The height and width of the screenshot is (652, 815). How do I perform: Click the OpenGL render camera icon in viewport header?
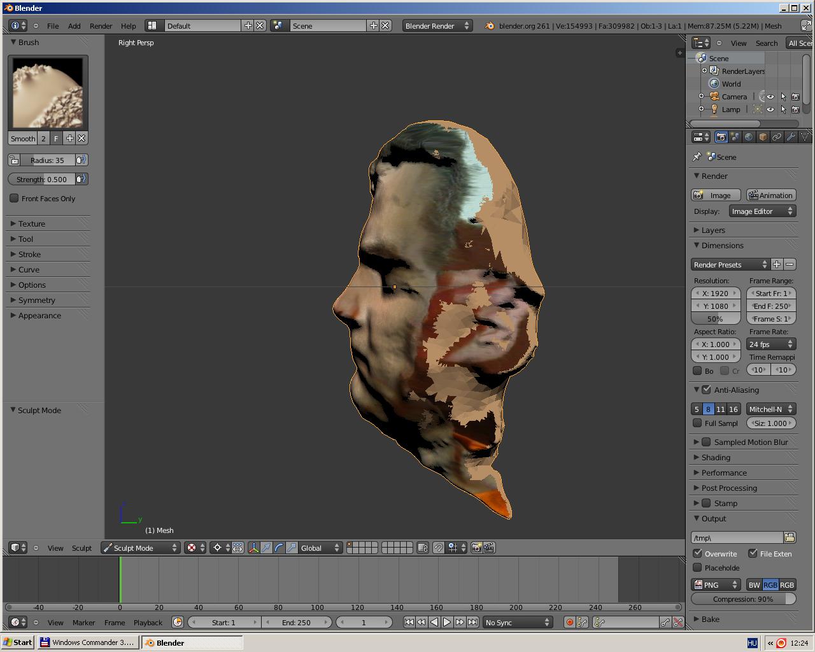pyautogui.click(x=476, y=548)
